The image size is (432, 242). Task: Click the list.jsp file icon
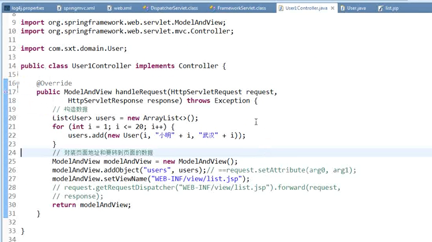point(380,8)
